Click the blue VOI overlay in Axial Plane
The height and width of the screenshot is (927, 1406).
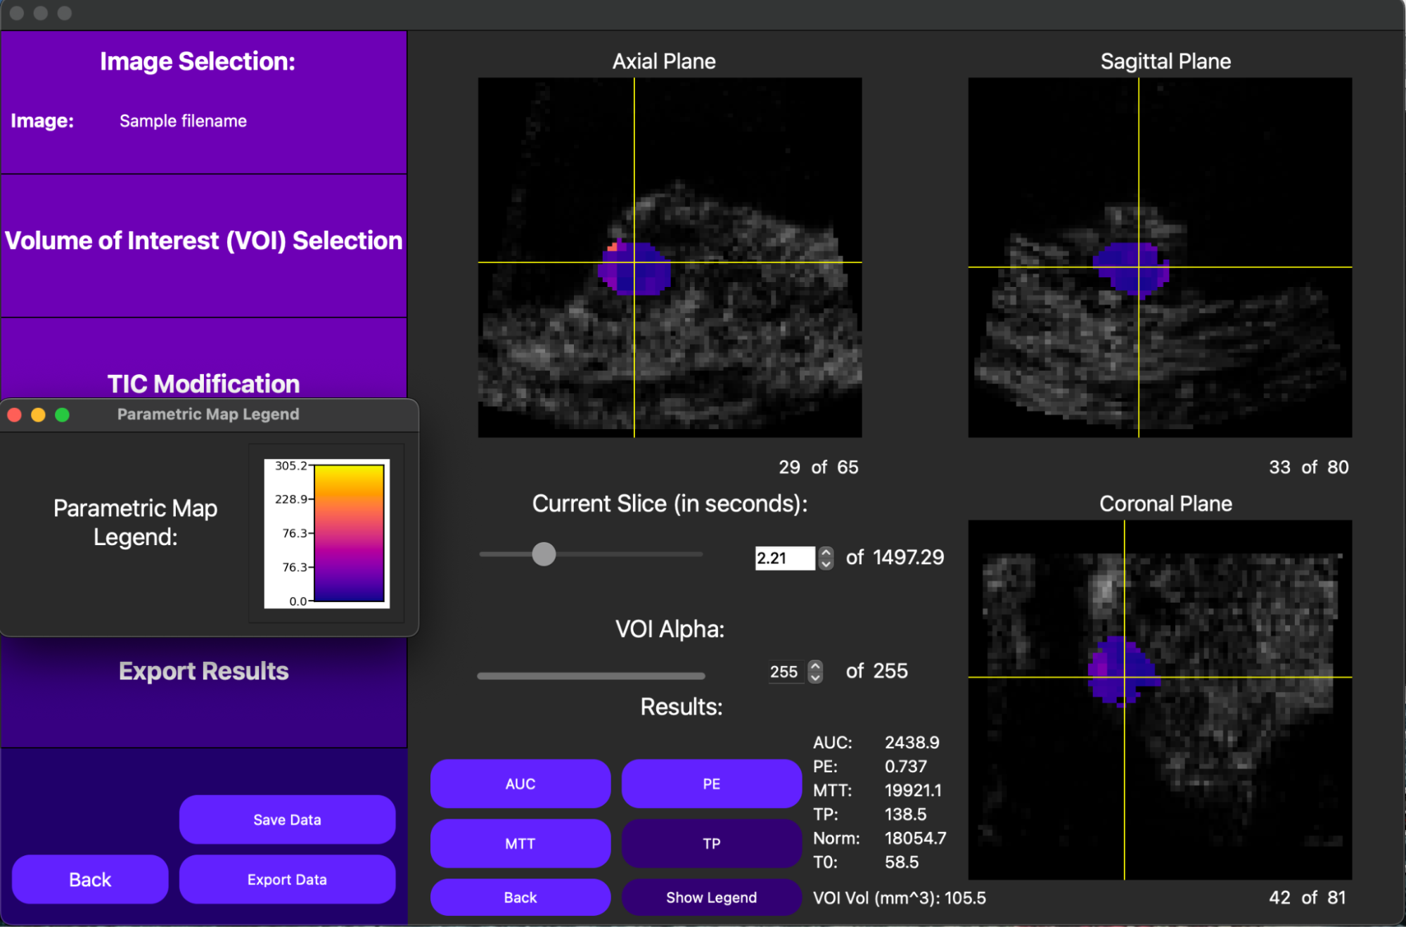(x=635, y=269)
